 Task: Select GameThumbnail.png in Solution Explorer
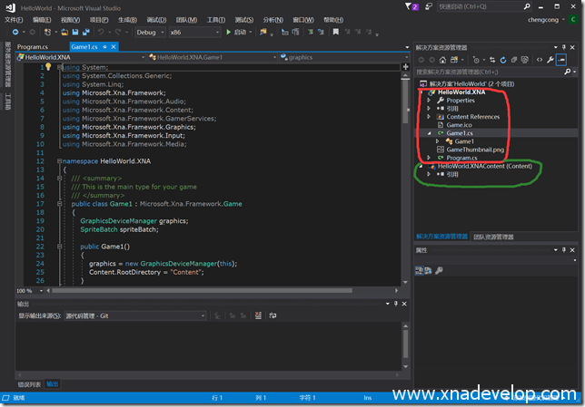pyautogui.click(x=474, y=149)
